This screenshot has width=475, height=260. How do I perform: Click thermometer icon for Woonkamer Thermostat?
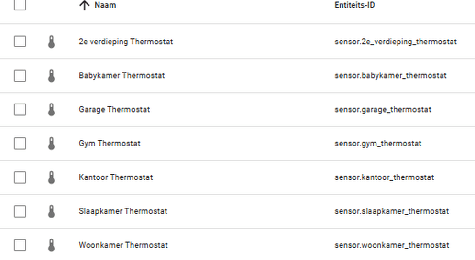51,245
